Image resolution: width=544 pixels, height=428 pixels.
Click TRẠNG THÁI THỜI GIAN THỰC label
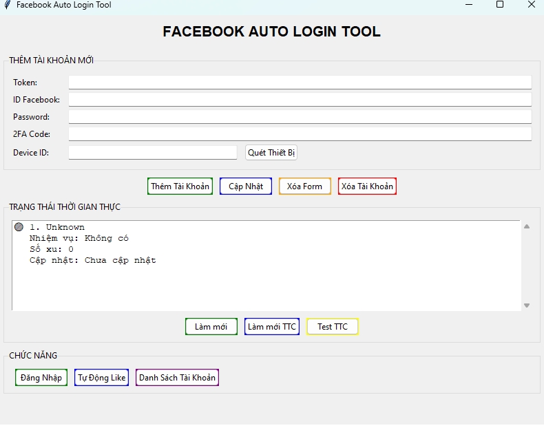click(65, 207)
